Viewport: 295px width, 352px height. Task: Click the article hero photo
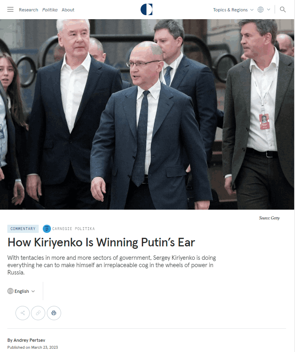147,114
